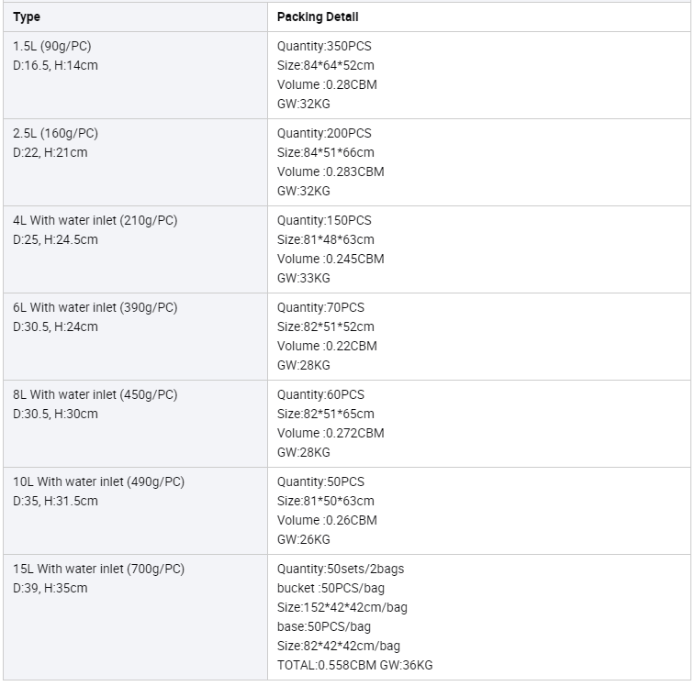
Task: Click "4L With water inlet (210g/PC)" text
Action: [x=95, y=220]
